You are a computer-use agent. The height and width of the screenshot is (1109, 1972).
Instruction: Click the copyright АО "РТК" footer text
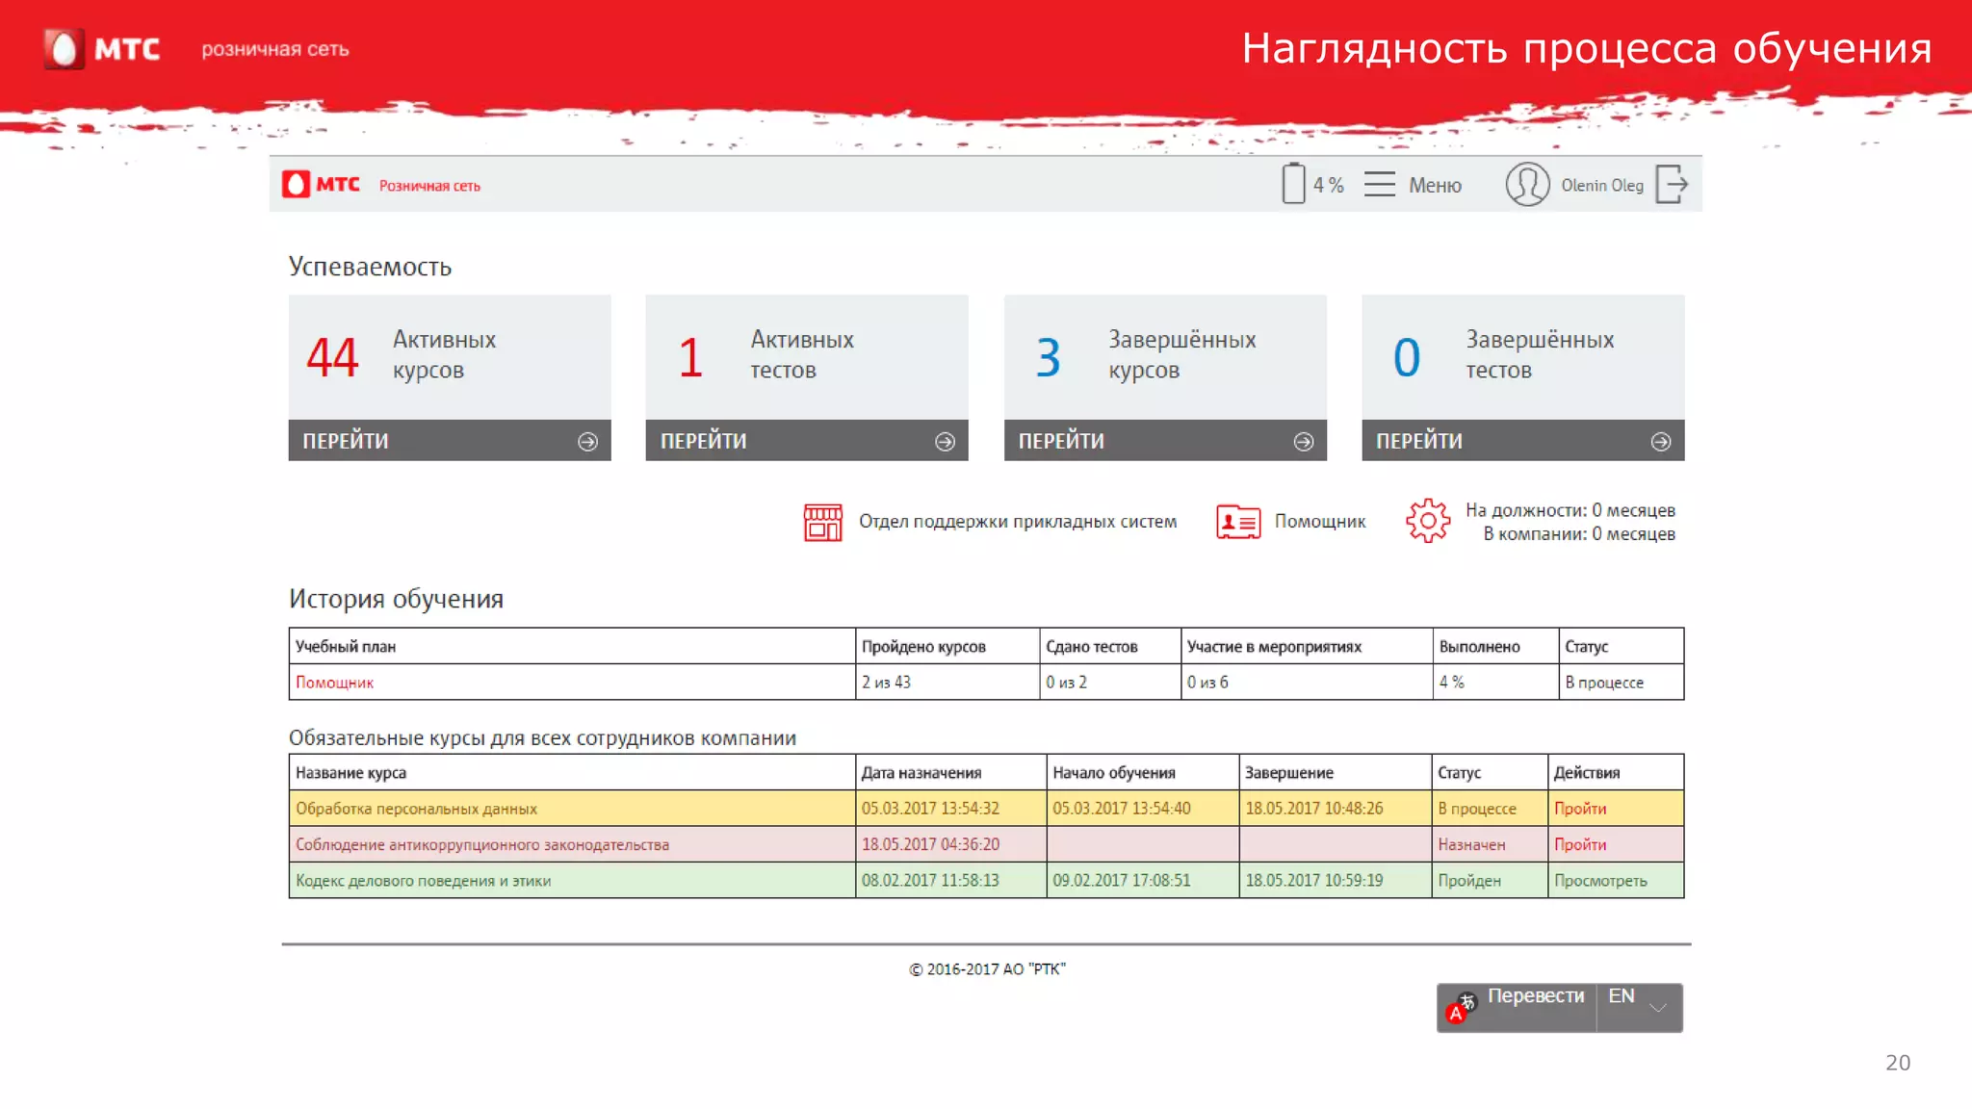988,969
